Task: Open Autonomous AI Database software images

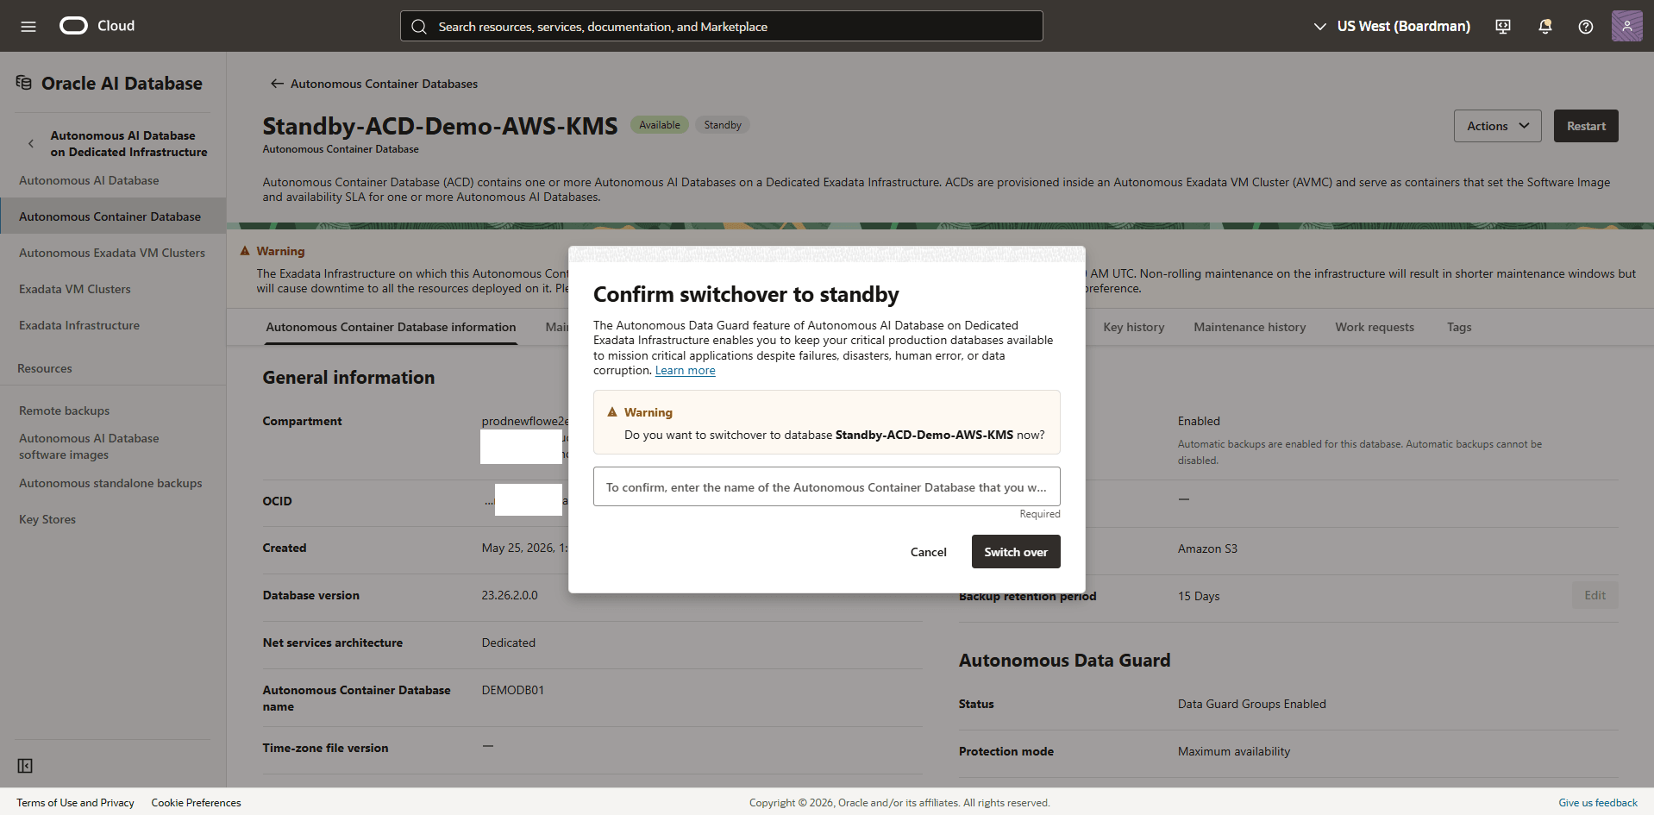Action: (89, 447)
